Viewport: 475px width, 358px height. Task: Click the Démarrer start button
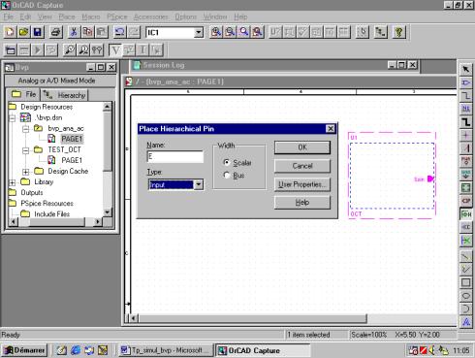point(24,350)
